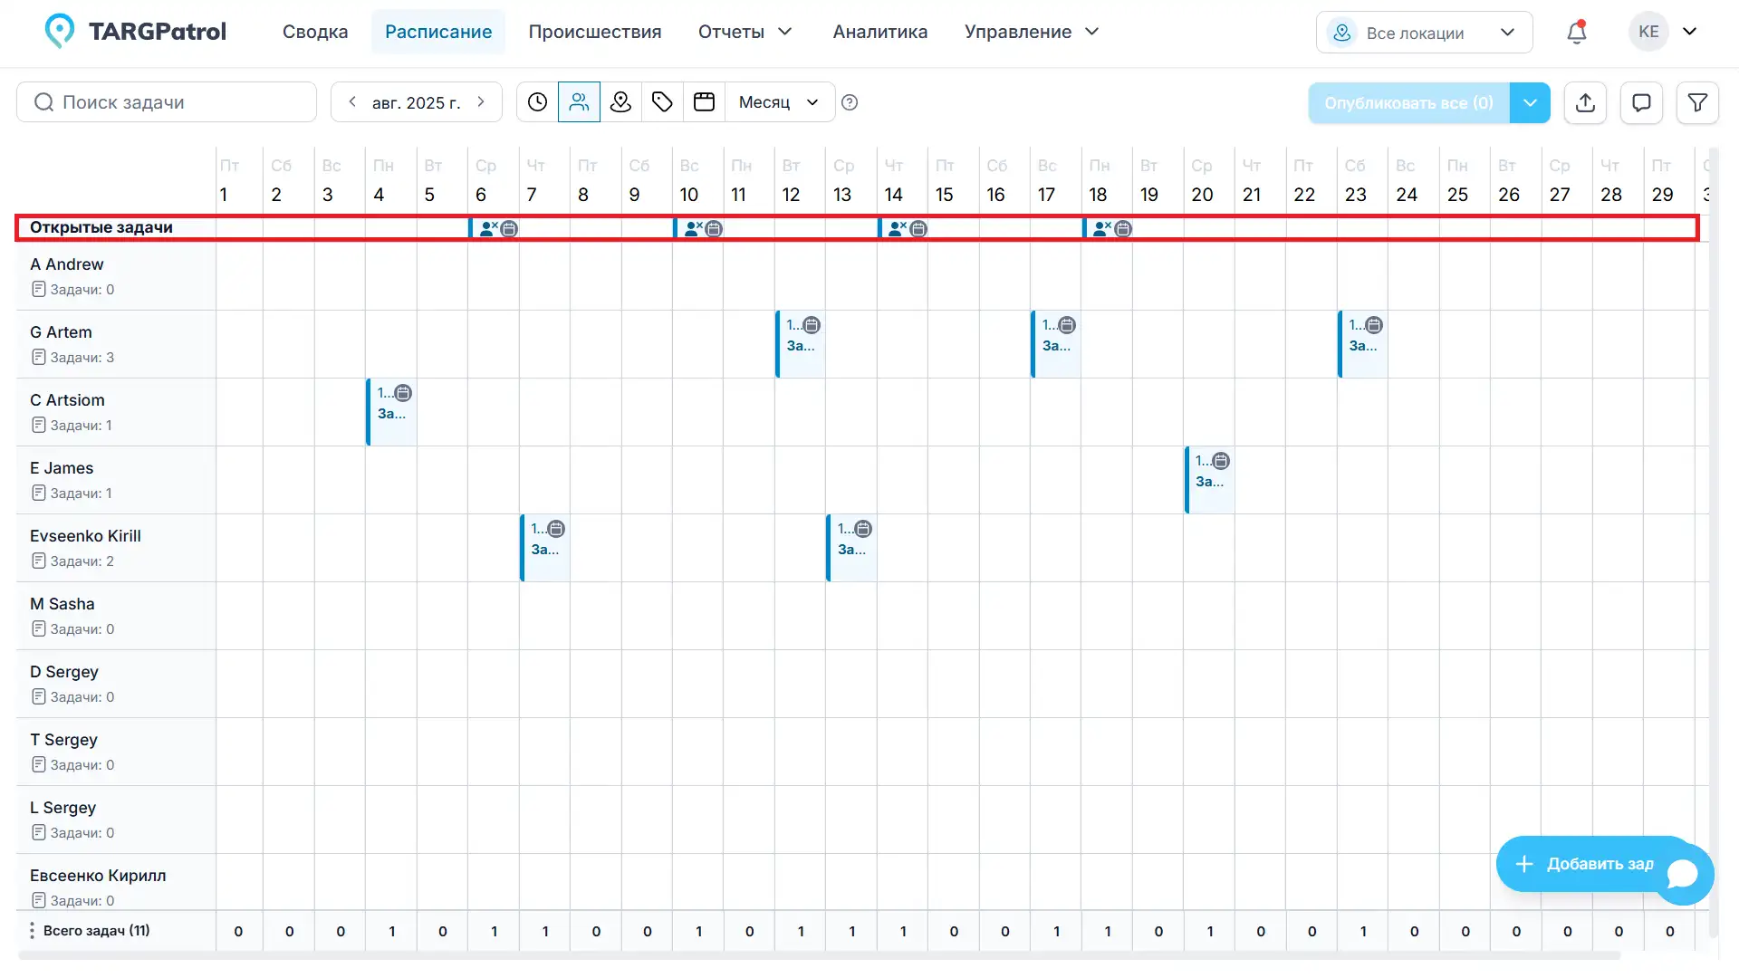The image size is (1739, 978).
Task: Switch to time view in schedule toolbar
Action: click(537, 101)
